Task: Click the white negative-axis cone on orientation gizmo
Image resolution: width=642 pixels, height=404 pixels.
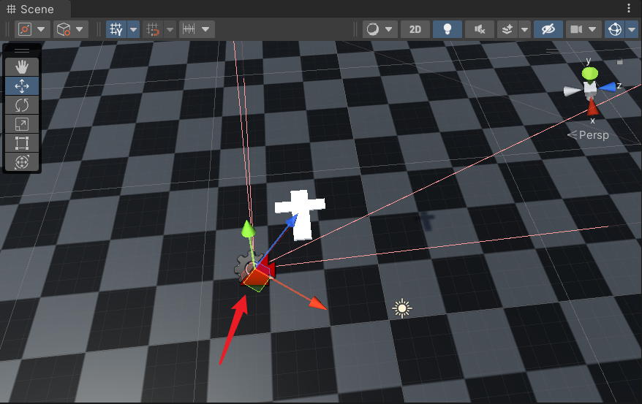Action: click(572, 91)
